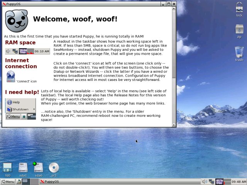This screenshot has width=247, height=185.
Task: Maximize the PuppyOS welcome window
Action: [169, 4]
